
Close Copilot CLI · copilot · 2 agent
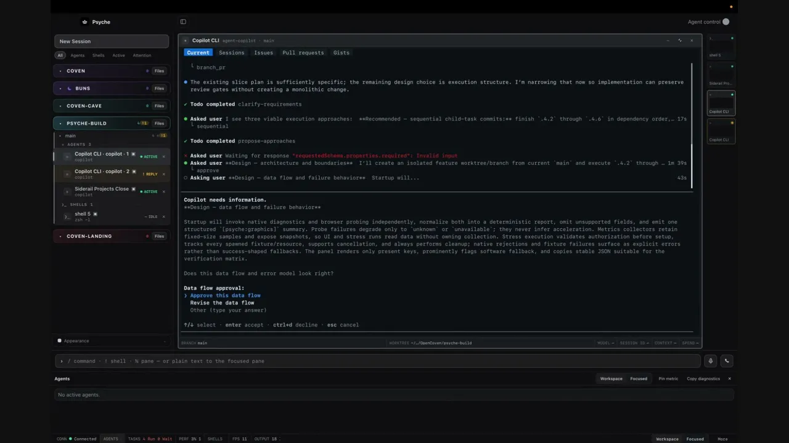click(x=163, y=174)
